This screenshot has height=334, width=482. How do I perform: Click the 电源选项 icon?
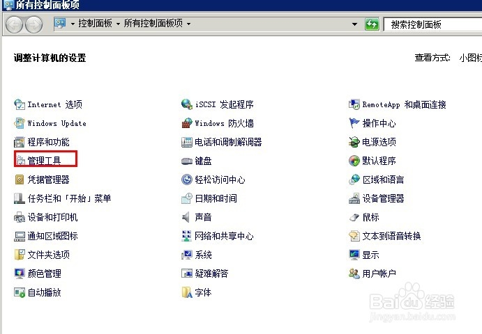354,142
